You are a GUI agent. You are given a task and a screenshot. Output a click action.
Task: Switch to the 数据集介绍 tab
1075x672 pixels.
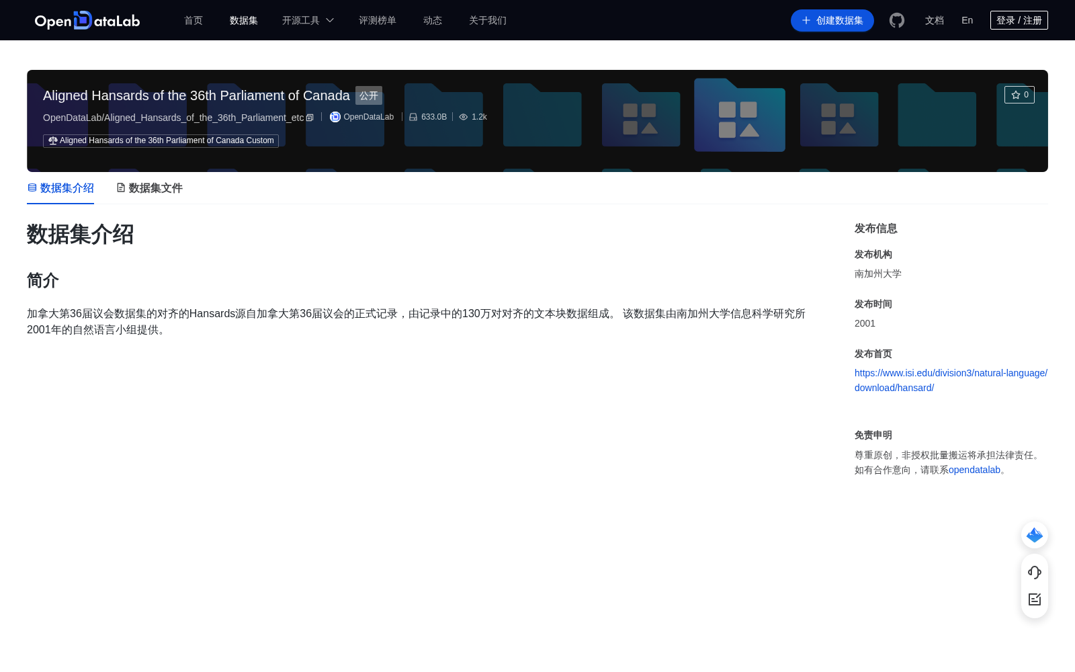[60, 188]
